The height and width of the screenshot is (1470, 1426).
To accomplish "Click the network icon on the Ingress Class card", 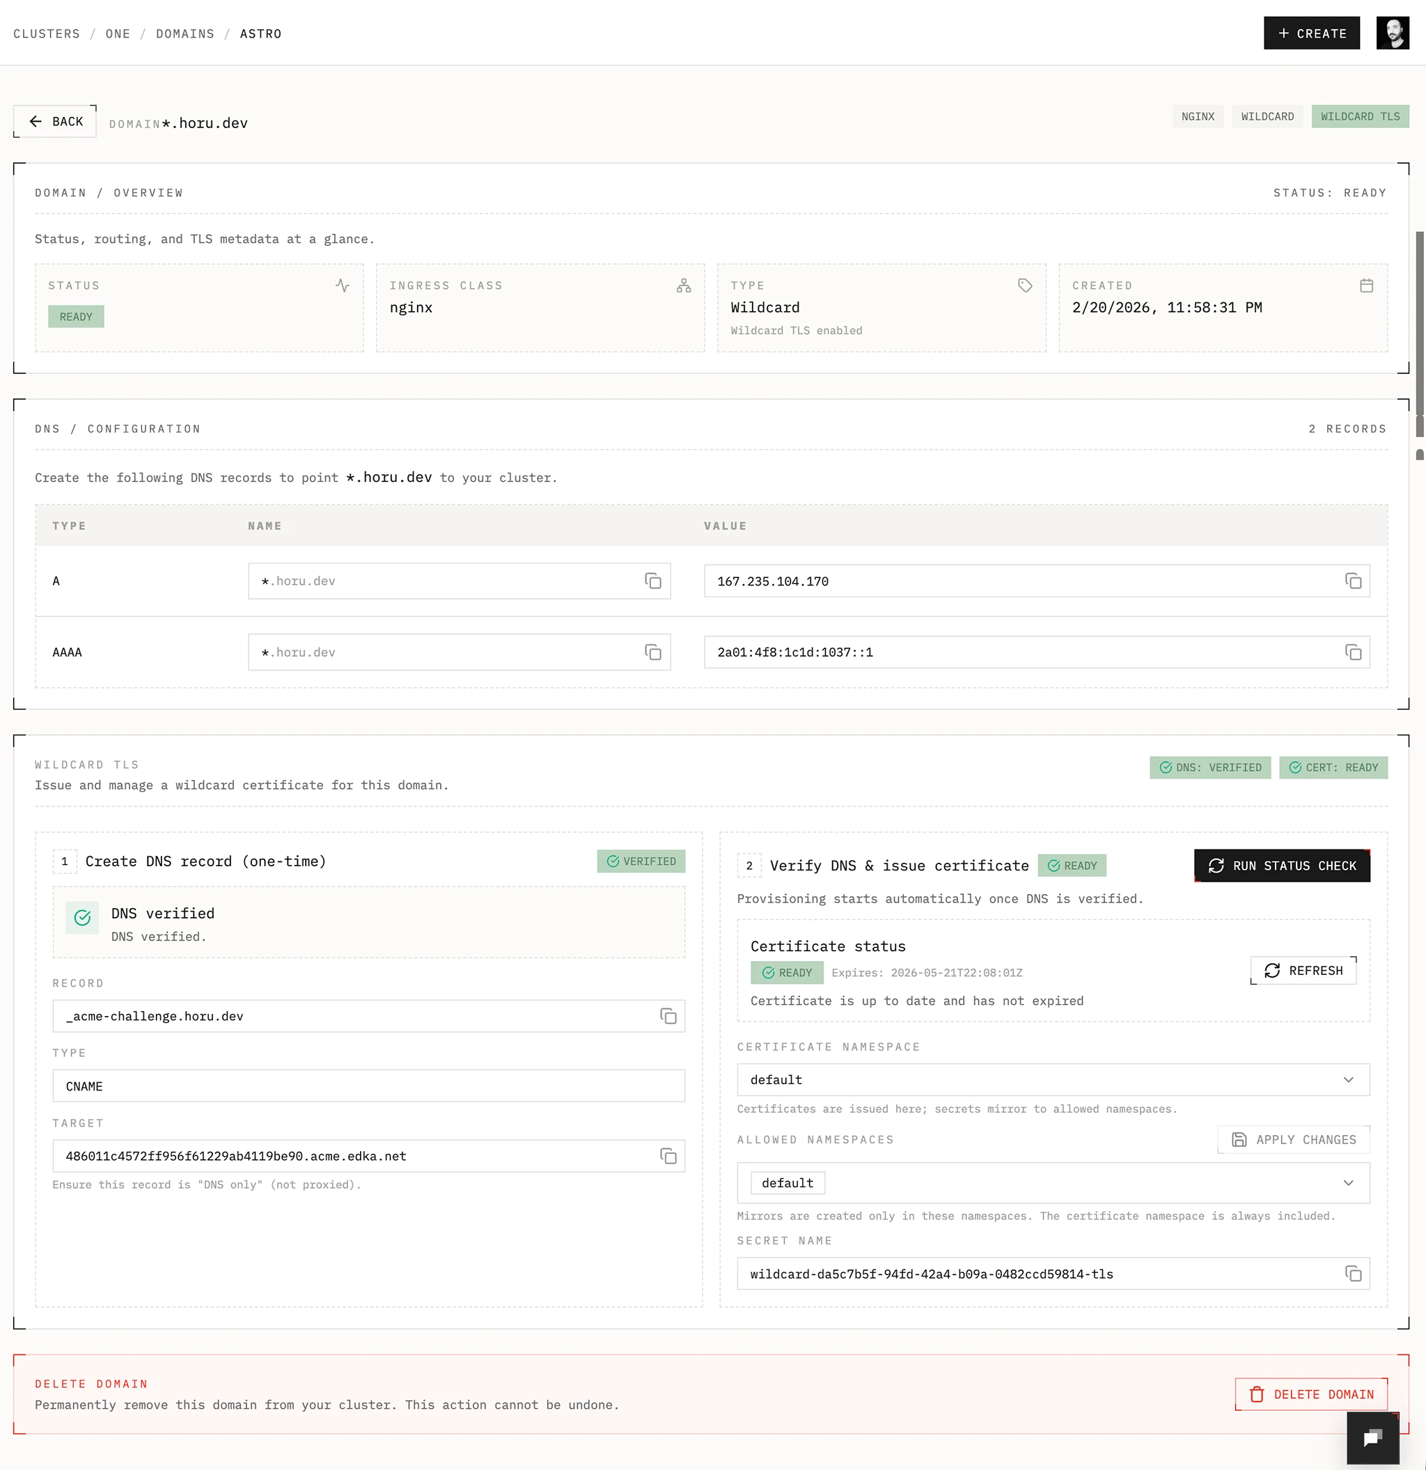I will pyautogui.click(x=682, y=285).
